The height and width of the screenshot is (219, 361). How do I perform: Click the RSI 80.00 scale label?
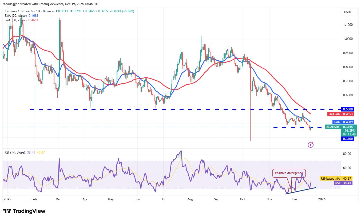pyautogui.click(x=347, y=154)
